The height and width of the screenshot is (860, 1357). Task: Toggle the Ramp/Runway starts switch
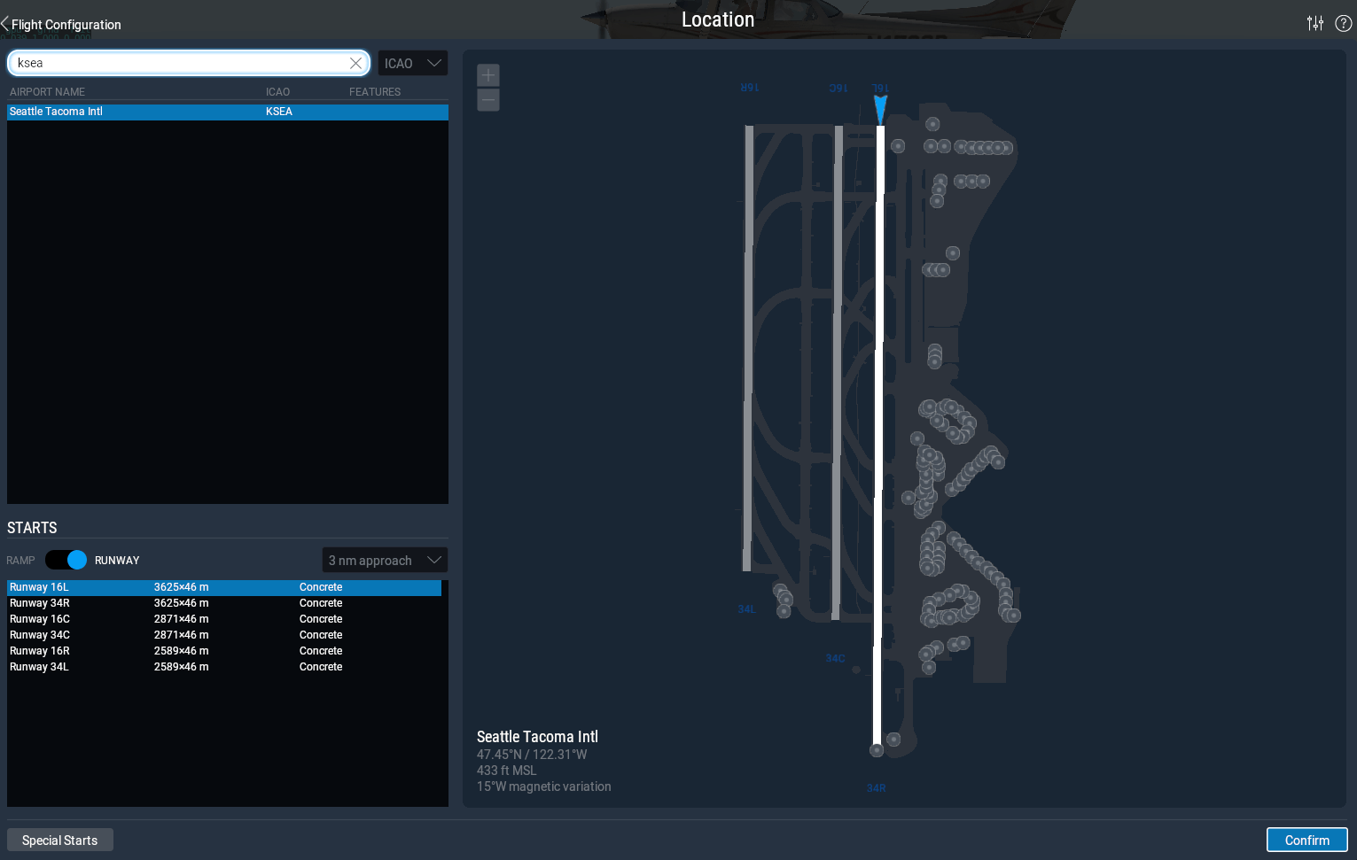(66, 561)
